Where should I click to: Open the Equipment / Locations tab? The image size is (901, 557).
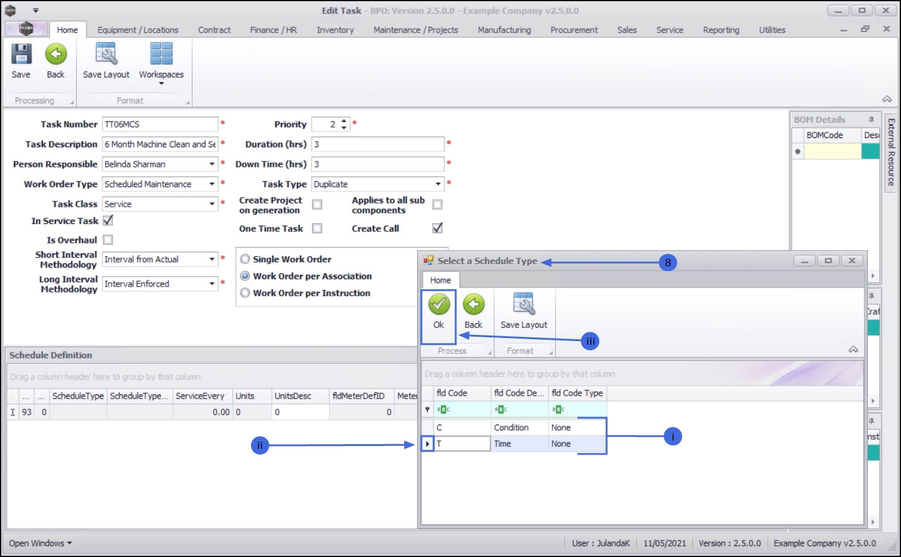tap(138, 30)
